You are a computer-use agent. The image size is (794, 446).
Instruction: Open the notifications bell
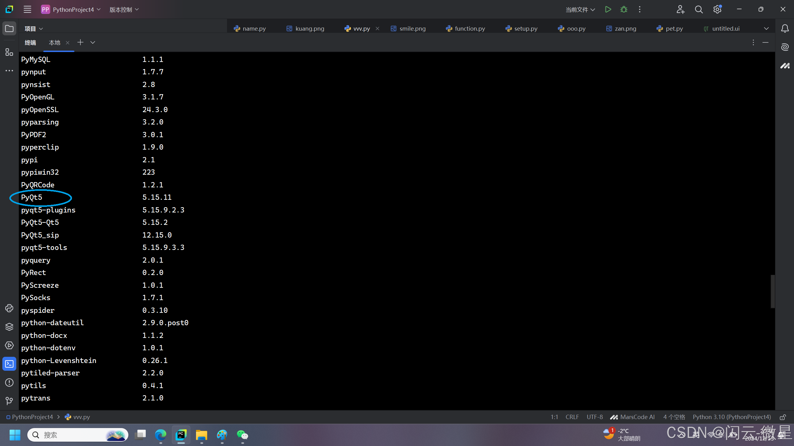[785, 28]
